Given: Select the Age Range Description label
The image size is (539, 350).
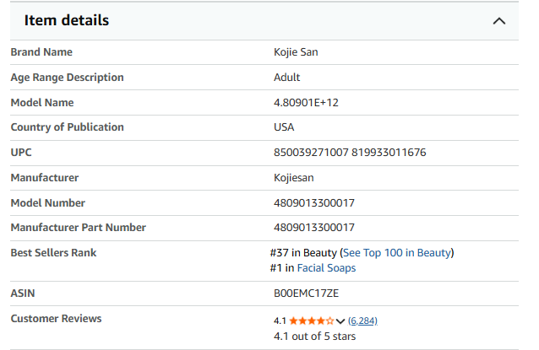Looking at the screenshot, I should [67, 78].
